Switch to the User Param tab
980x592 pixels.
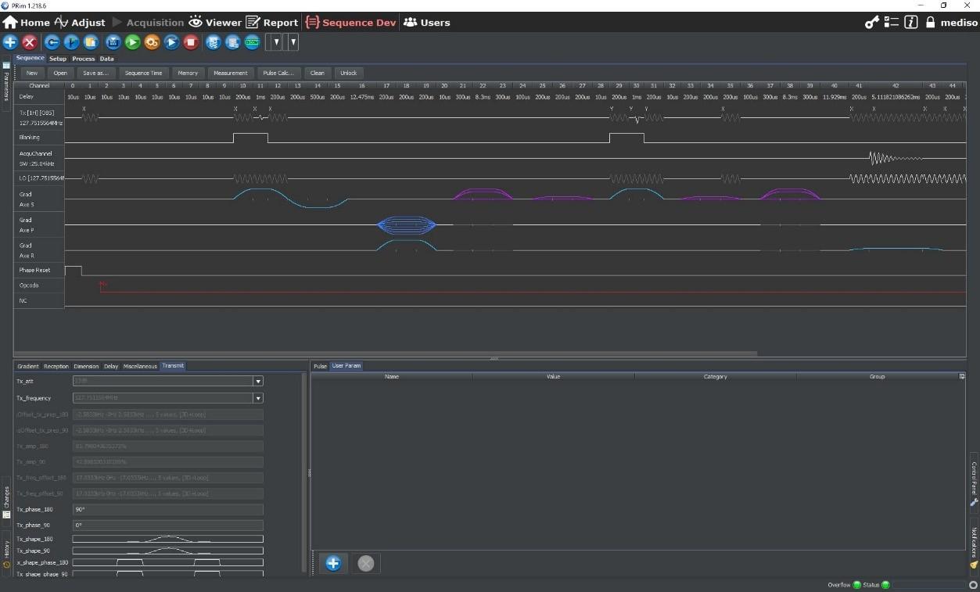(346, 366)
